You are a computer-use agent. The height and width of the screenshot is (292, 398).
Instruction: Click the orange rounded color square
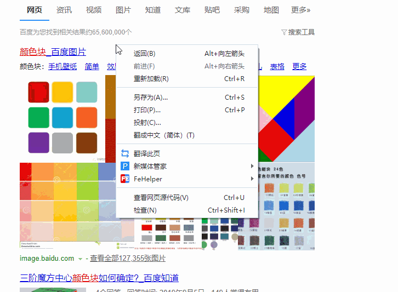(87, 117)
